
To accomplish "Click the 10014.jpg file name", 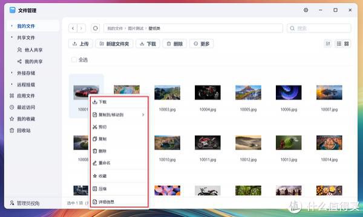I will click(329, 160).
